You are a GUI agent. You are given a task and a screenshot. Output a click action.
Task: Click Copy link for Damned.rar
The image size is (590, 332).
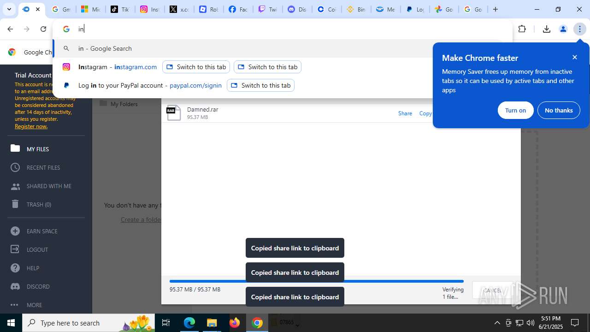425,113
